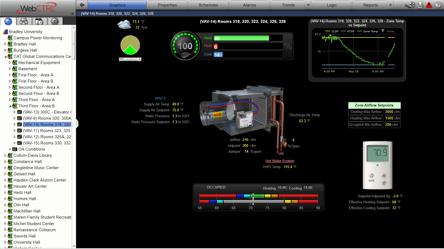Click the film reel recording icon
Image resolution: width=444 pixels, height=249 pixels.
(411, 5)
